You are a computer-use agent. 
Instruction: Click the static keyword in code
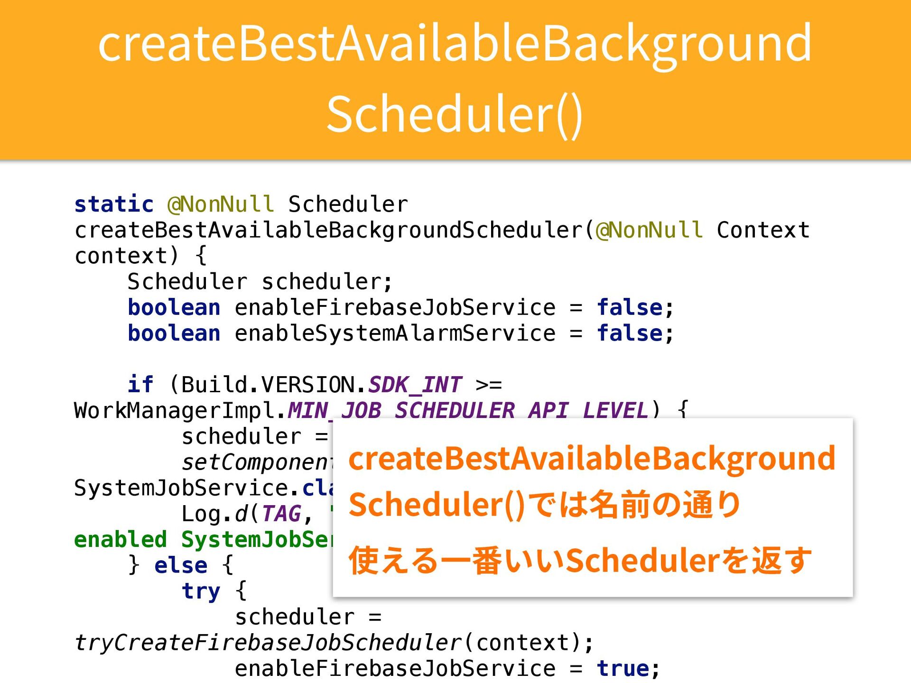coord(114,204)
